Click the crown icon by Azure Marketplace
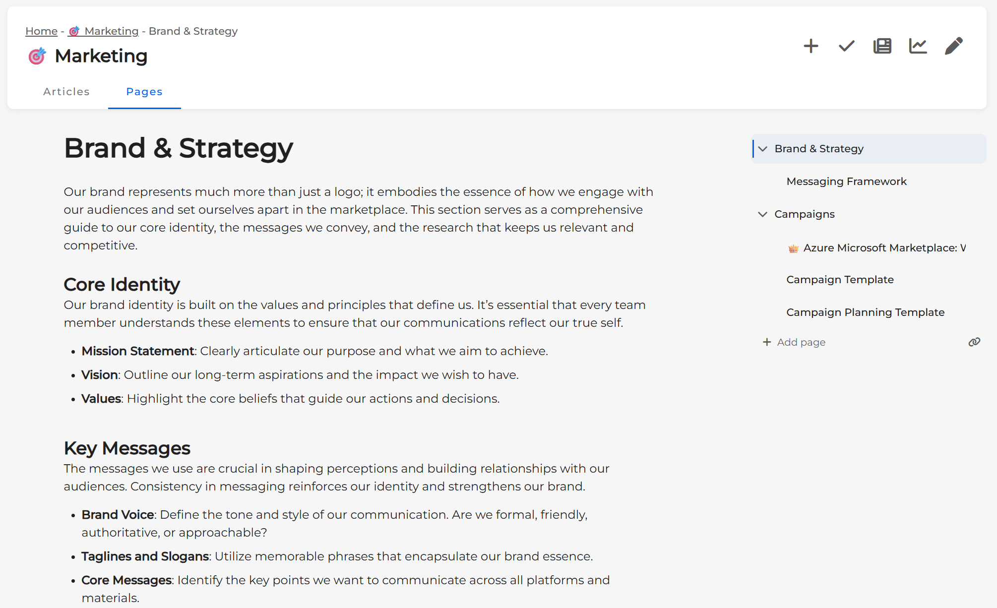This screenshot has height=608, width=997. tap(793, 248)
